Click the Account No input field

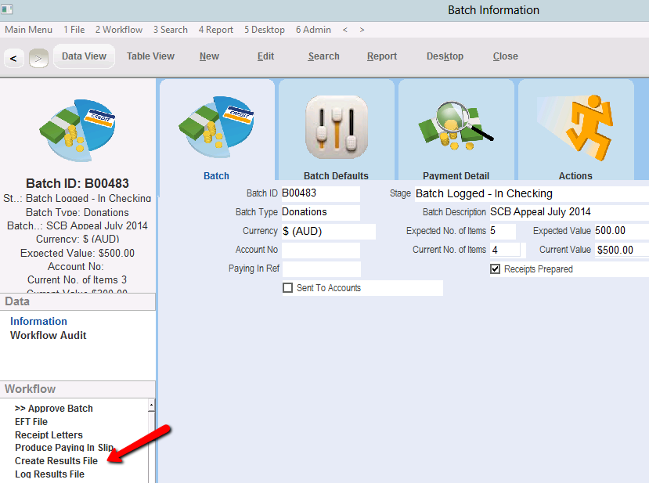pos(321,250)
